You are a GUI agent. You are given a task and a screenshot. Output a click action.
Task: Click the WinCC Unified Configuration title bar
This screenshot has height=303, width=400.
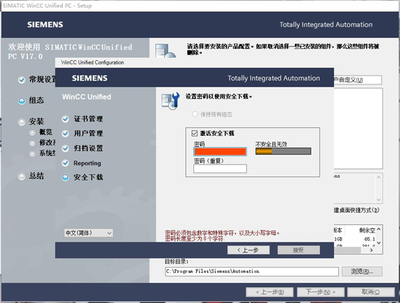tap(195, 63)
